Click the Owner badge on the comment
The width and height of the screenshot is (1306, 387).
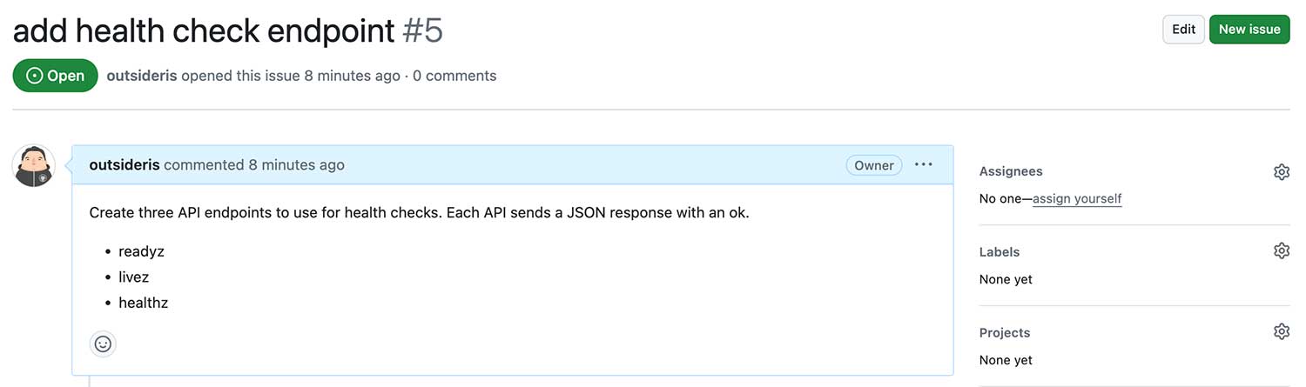(874, 165)
